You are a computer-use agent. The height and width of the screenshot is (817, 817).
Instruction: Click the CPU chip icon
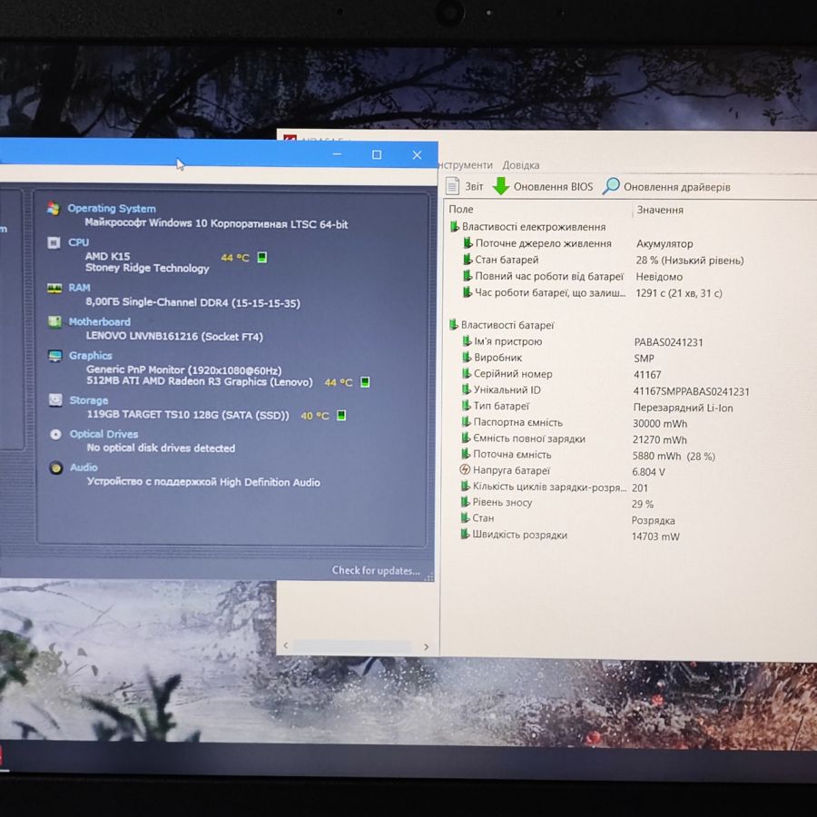coord(54,242)
